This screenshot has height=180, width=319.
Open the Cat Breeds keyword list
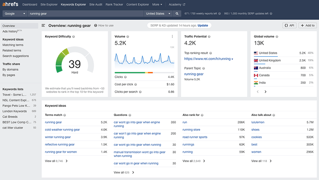(10, 117)
